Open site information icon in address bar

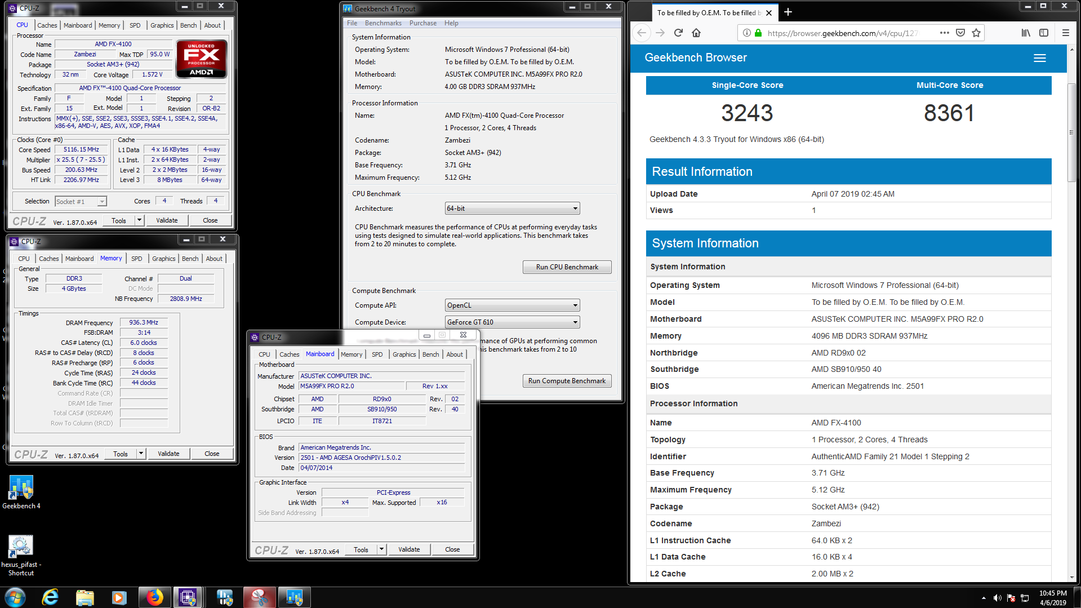click(x=747, y=33)
